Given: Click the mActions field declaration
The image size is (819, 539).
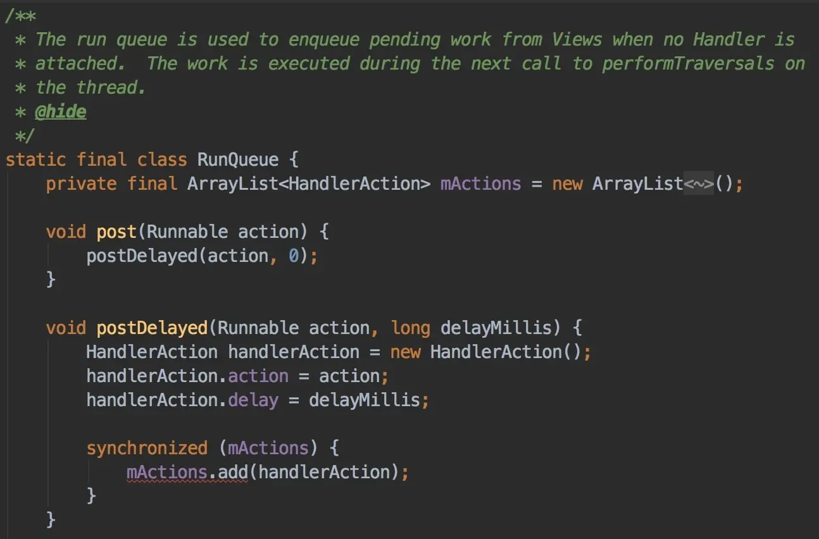Looking at the screenshot, I should 480,184.
